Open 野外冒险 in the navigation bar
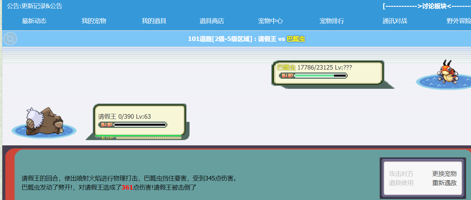 (459, 21)
